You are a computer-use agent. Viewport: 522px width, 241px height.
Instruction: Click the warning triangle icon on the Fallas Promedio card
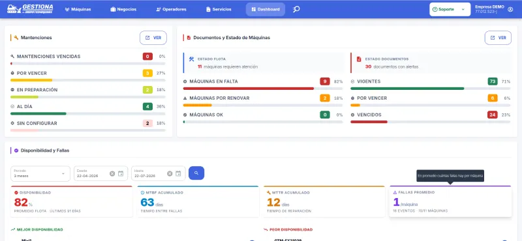pos(395,192)
